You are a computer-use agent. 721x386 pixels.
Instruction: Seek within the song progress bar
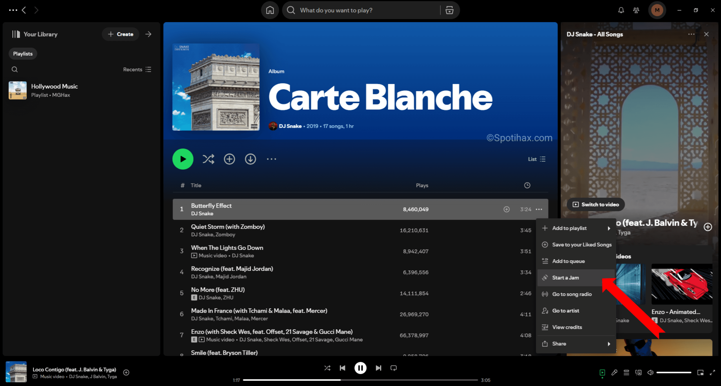tap(360, 380)
